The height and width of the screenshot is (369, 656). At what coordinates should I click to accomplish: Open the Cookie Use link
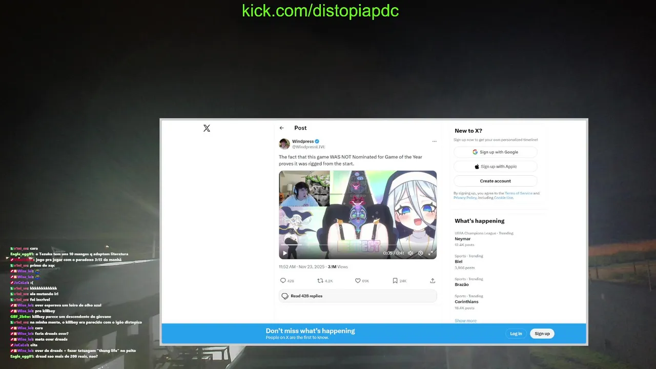click(503, 198)
